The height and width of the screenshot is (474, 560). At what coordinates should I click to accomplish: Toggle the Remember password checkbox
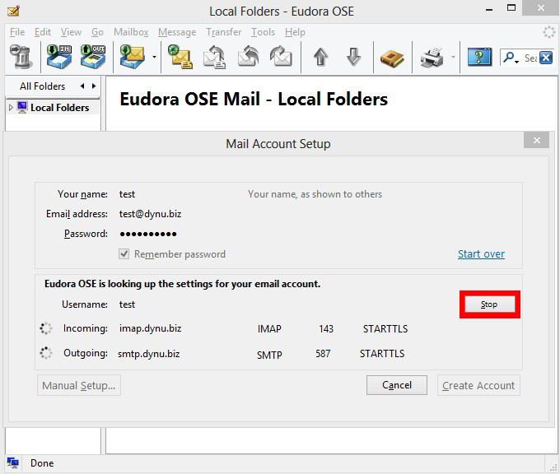click(x=124, y=254)
